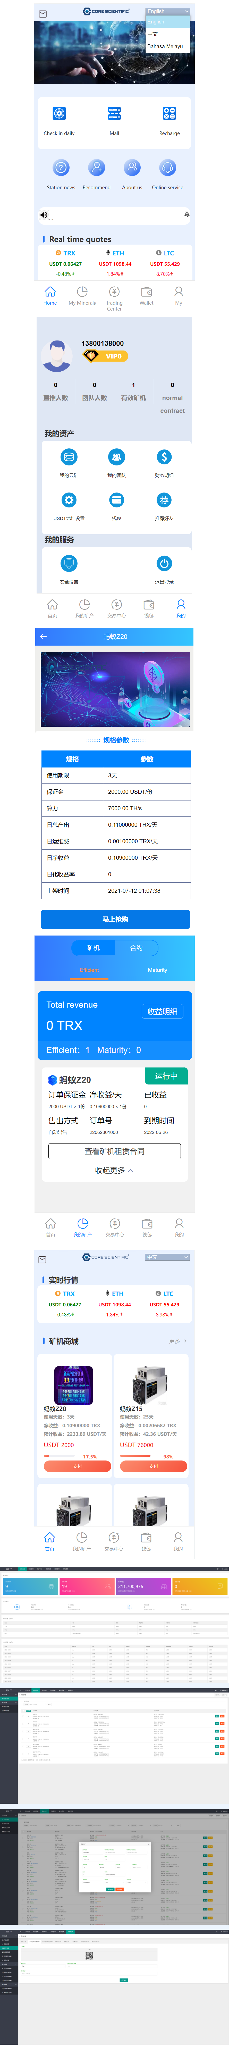Click the 马上抢购 button
Image resolution: width=229 pixels, height=2053 pixels.
[115, 919]
